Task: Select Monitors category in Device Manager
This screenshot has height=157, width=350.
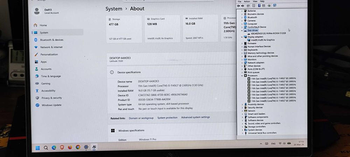Action: click(252, 59)
